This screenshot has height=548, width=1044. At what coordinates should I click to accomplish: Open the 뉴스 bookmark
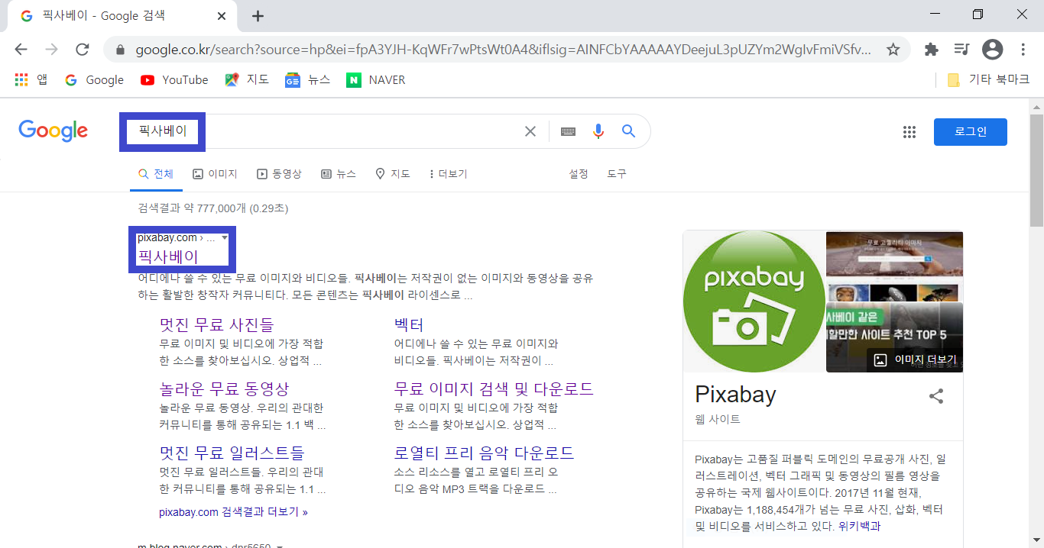[x=307, y=79]
